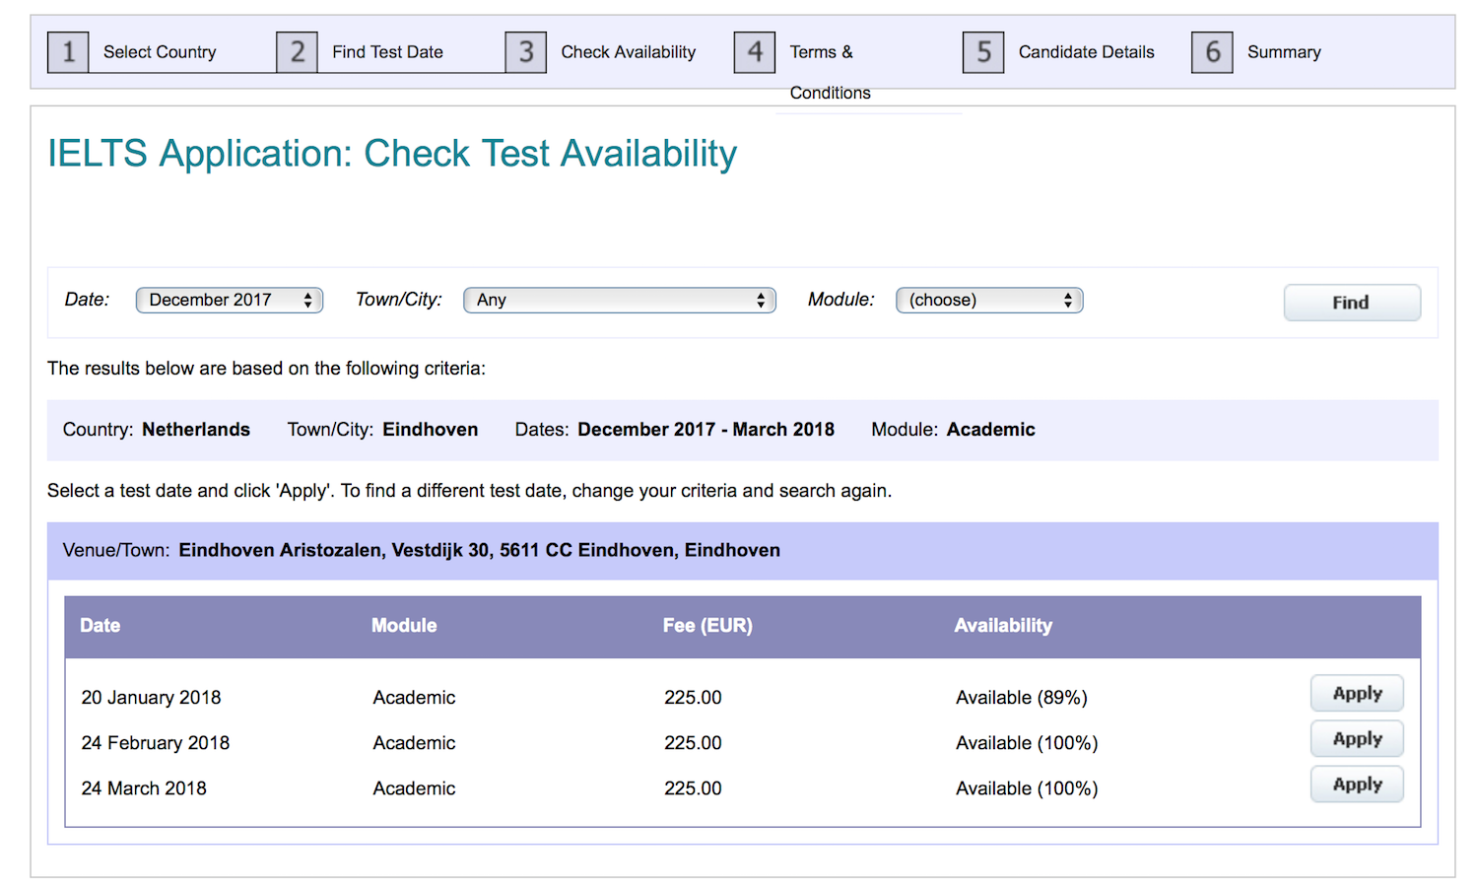Apply for the 20 January 2018 test
Image resolution: width=1478 pixels, height=889 pixels.
(x=1357, y=693)
